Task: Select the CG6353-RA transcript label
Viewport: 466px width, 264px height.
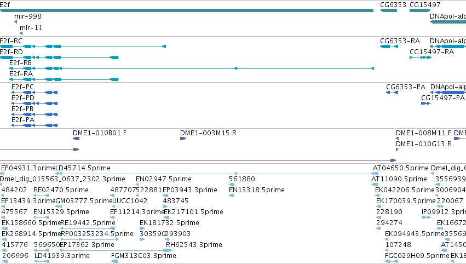Action: coord(400,41)
